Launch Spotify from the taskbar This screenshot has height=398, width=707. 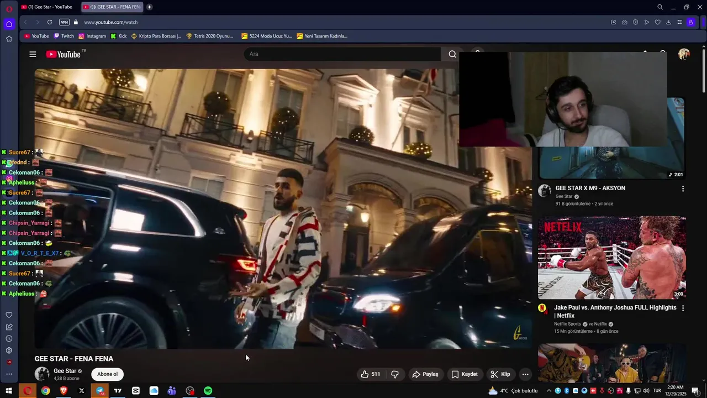[208, 391]
